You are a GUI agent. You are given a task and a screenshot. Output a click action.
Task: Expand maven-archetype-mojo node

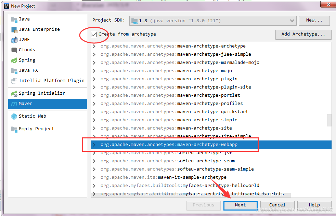[94, 71]
